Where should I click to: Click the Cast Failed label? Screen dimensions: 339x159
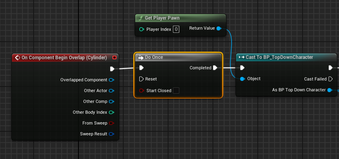(315, 79)
